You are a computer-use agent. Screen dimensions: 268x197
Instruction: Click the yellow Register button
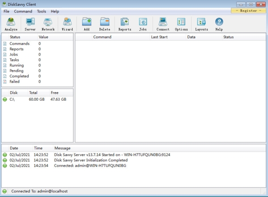[248, 11]
